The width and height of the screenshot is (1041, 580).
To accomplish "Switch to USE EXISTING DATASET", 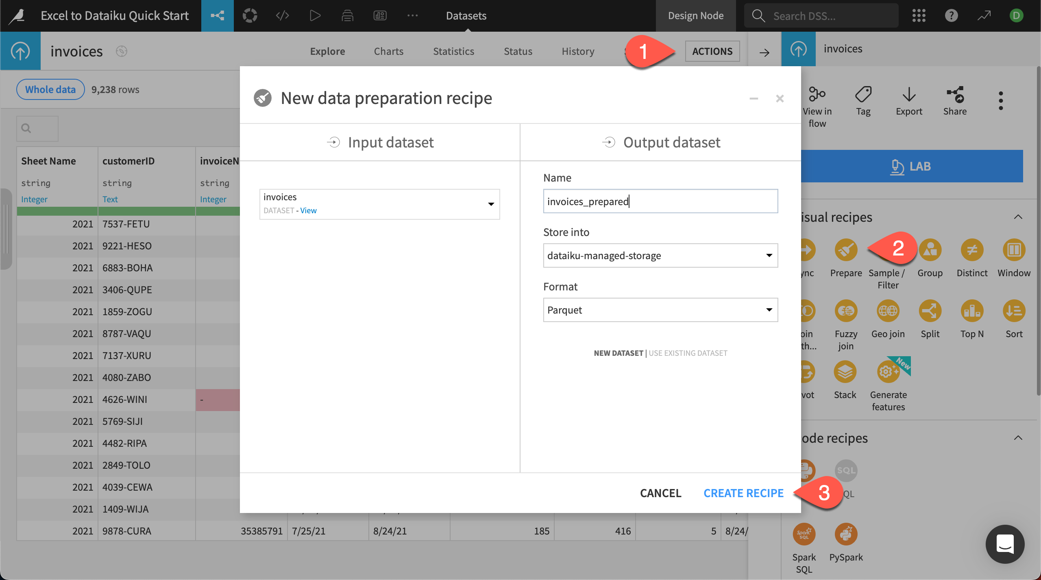I will pyautogui.click(x=688, y=353).
